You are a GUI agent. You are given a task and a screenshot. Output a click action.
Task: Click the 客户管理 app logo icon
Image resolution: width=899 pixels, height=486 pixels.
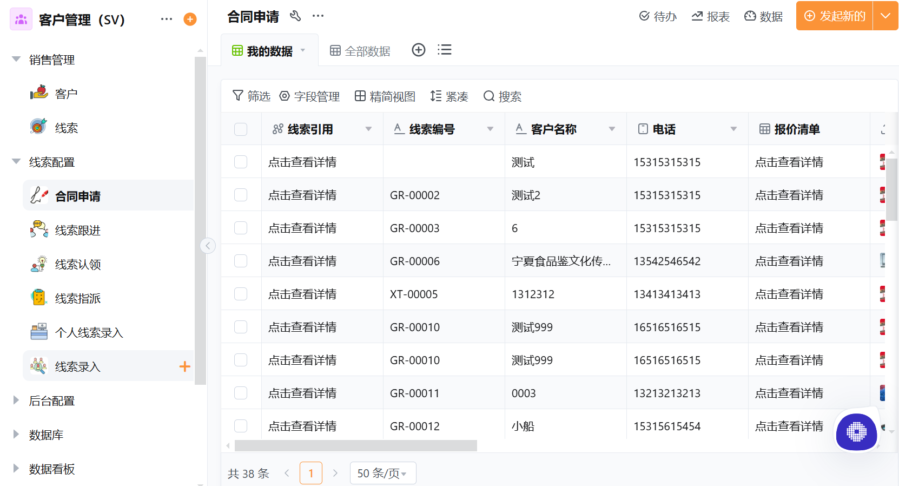point(21,19)
